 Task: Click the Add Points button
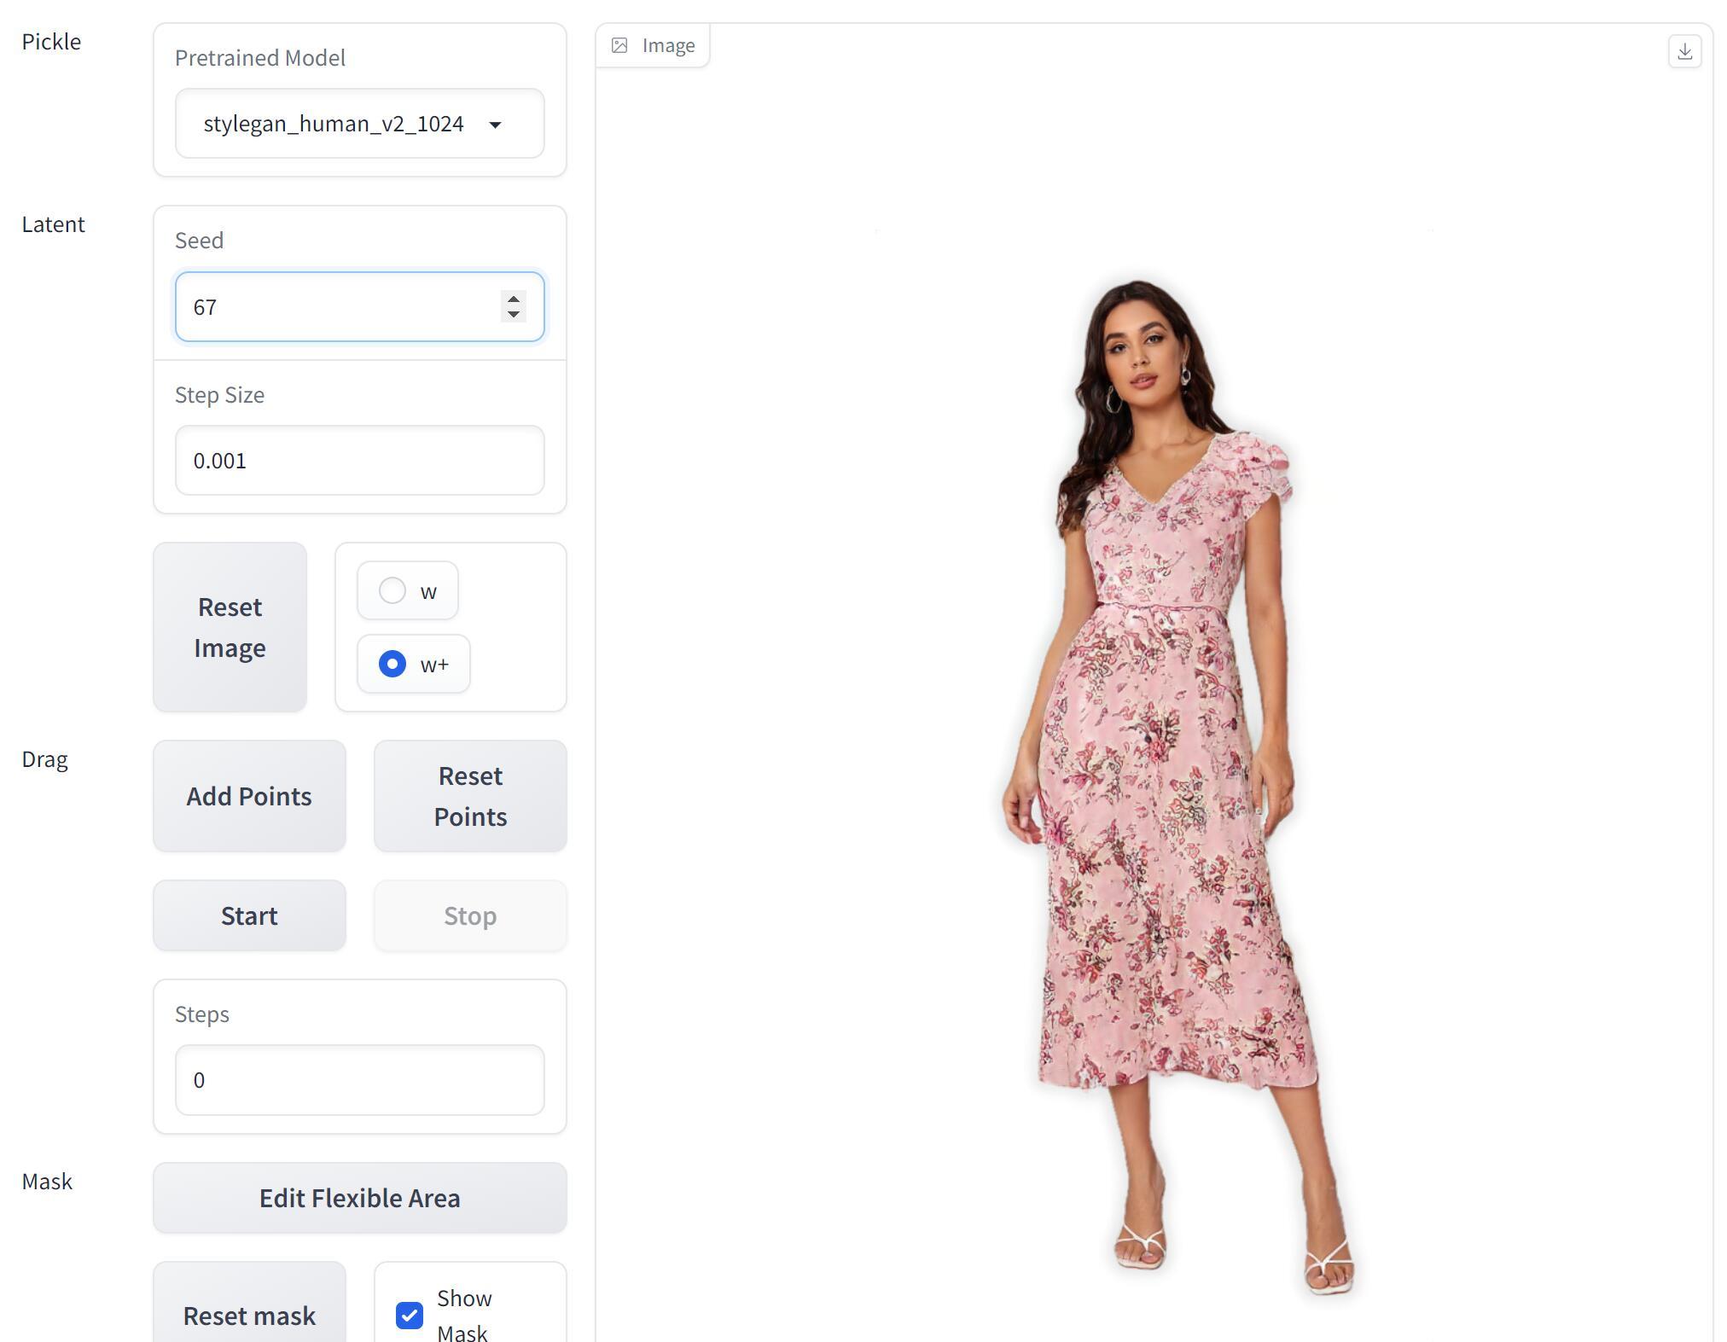click(x=249, y=796)
